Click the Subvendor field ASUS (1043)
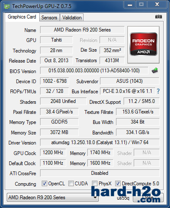This screenshot has height=208, width=170. pos(130,81)
